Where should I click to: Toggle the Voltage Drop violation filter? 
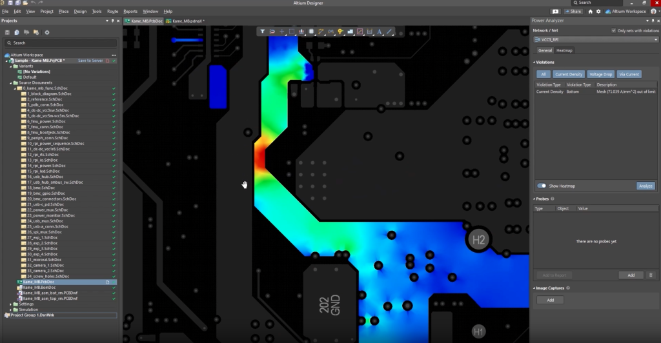click(x=600, y=74)
